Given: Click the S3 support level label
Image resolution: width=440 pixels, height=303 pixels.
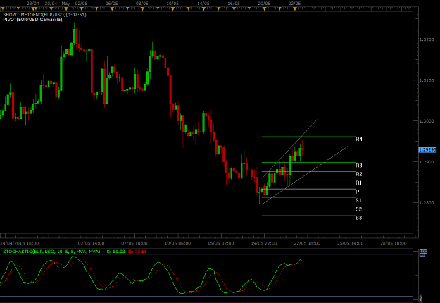Looking at the screenshot, I should coord(358,218).
